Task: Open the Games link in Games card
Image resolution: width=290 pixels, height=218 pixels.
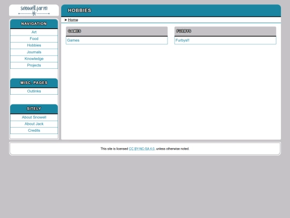Action: [x=73, y=40]
